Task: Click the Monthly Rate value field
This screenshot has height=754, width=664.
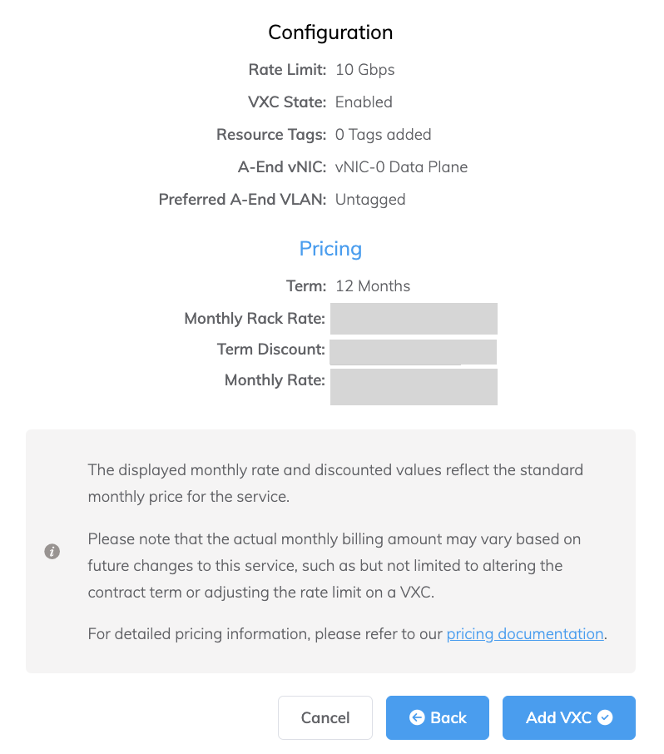Action: pos(414,387)
